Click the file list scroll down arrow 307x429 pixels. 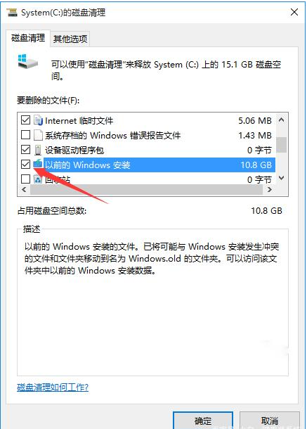pyautogui.click(x=281, y=178)
